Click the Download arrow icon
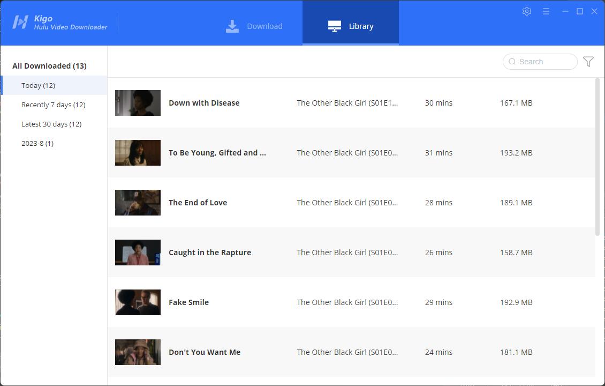This screenshot has width=605, height=386. click(232, 26)
